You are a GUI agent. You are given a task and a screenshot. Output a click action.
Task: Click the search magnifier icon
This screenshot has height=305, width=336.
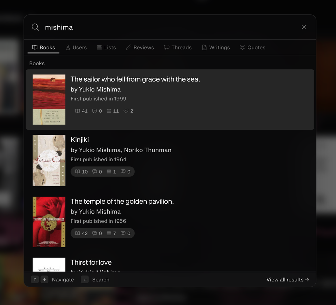(x=35, y=27)
